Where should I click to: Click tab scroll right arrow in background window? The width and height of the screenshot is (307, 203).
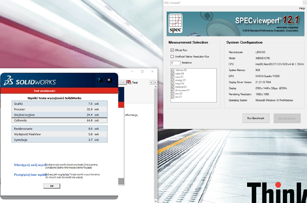[155, 83]
